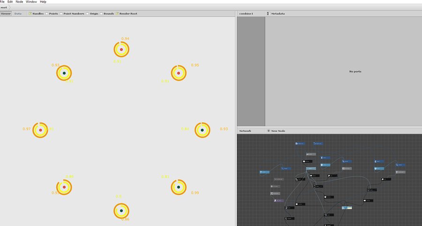Click the combine1 node name header
Image resolution: width=422 pixels, height=226 pixels.
(x=246, y=14)
